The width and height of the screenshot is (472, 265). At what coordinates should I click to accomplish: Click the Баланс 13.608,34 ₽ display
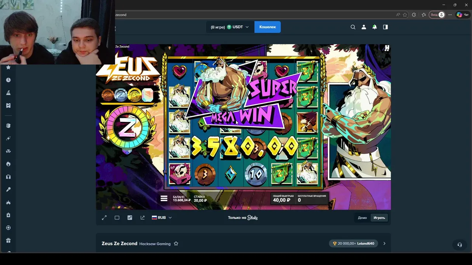[x=181, y=199]
